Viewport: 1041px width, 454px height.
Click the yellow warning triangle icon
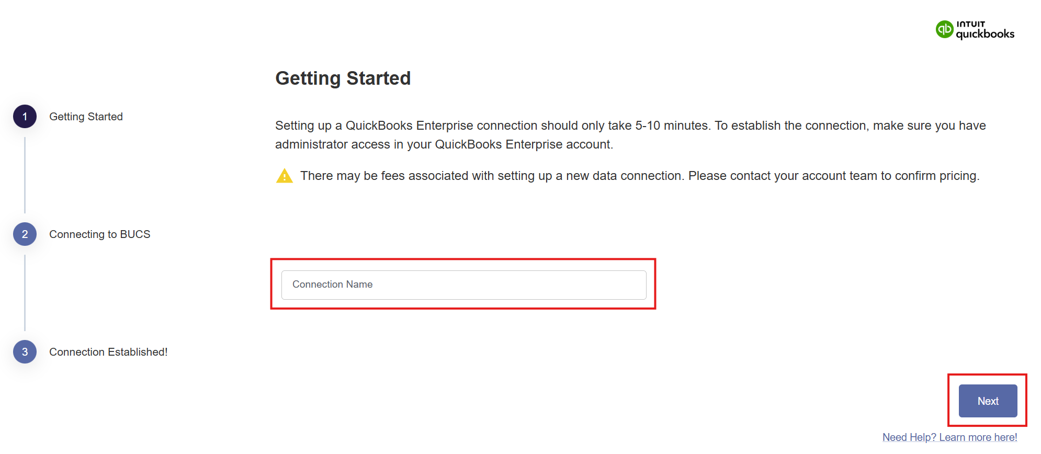pyautogui.click(x=284, y=176)
